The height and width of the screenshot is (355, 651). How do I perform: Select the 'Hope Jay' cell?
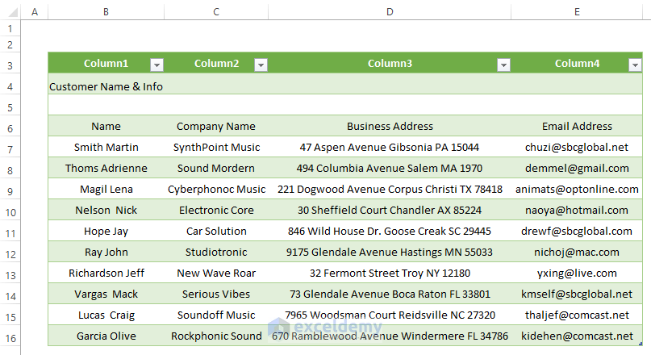[106, 231]
